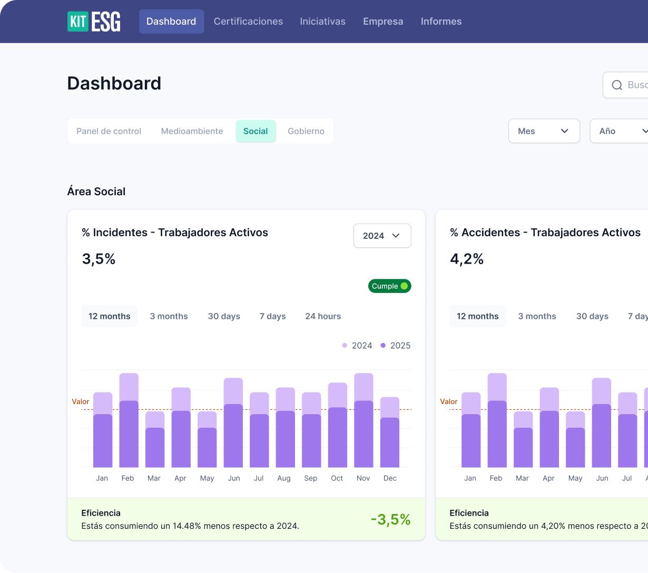Image resolution: width=648 pixels, height=573 pixels.
Task: Click the green Cumple status badge
Action: coord(389,286)
